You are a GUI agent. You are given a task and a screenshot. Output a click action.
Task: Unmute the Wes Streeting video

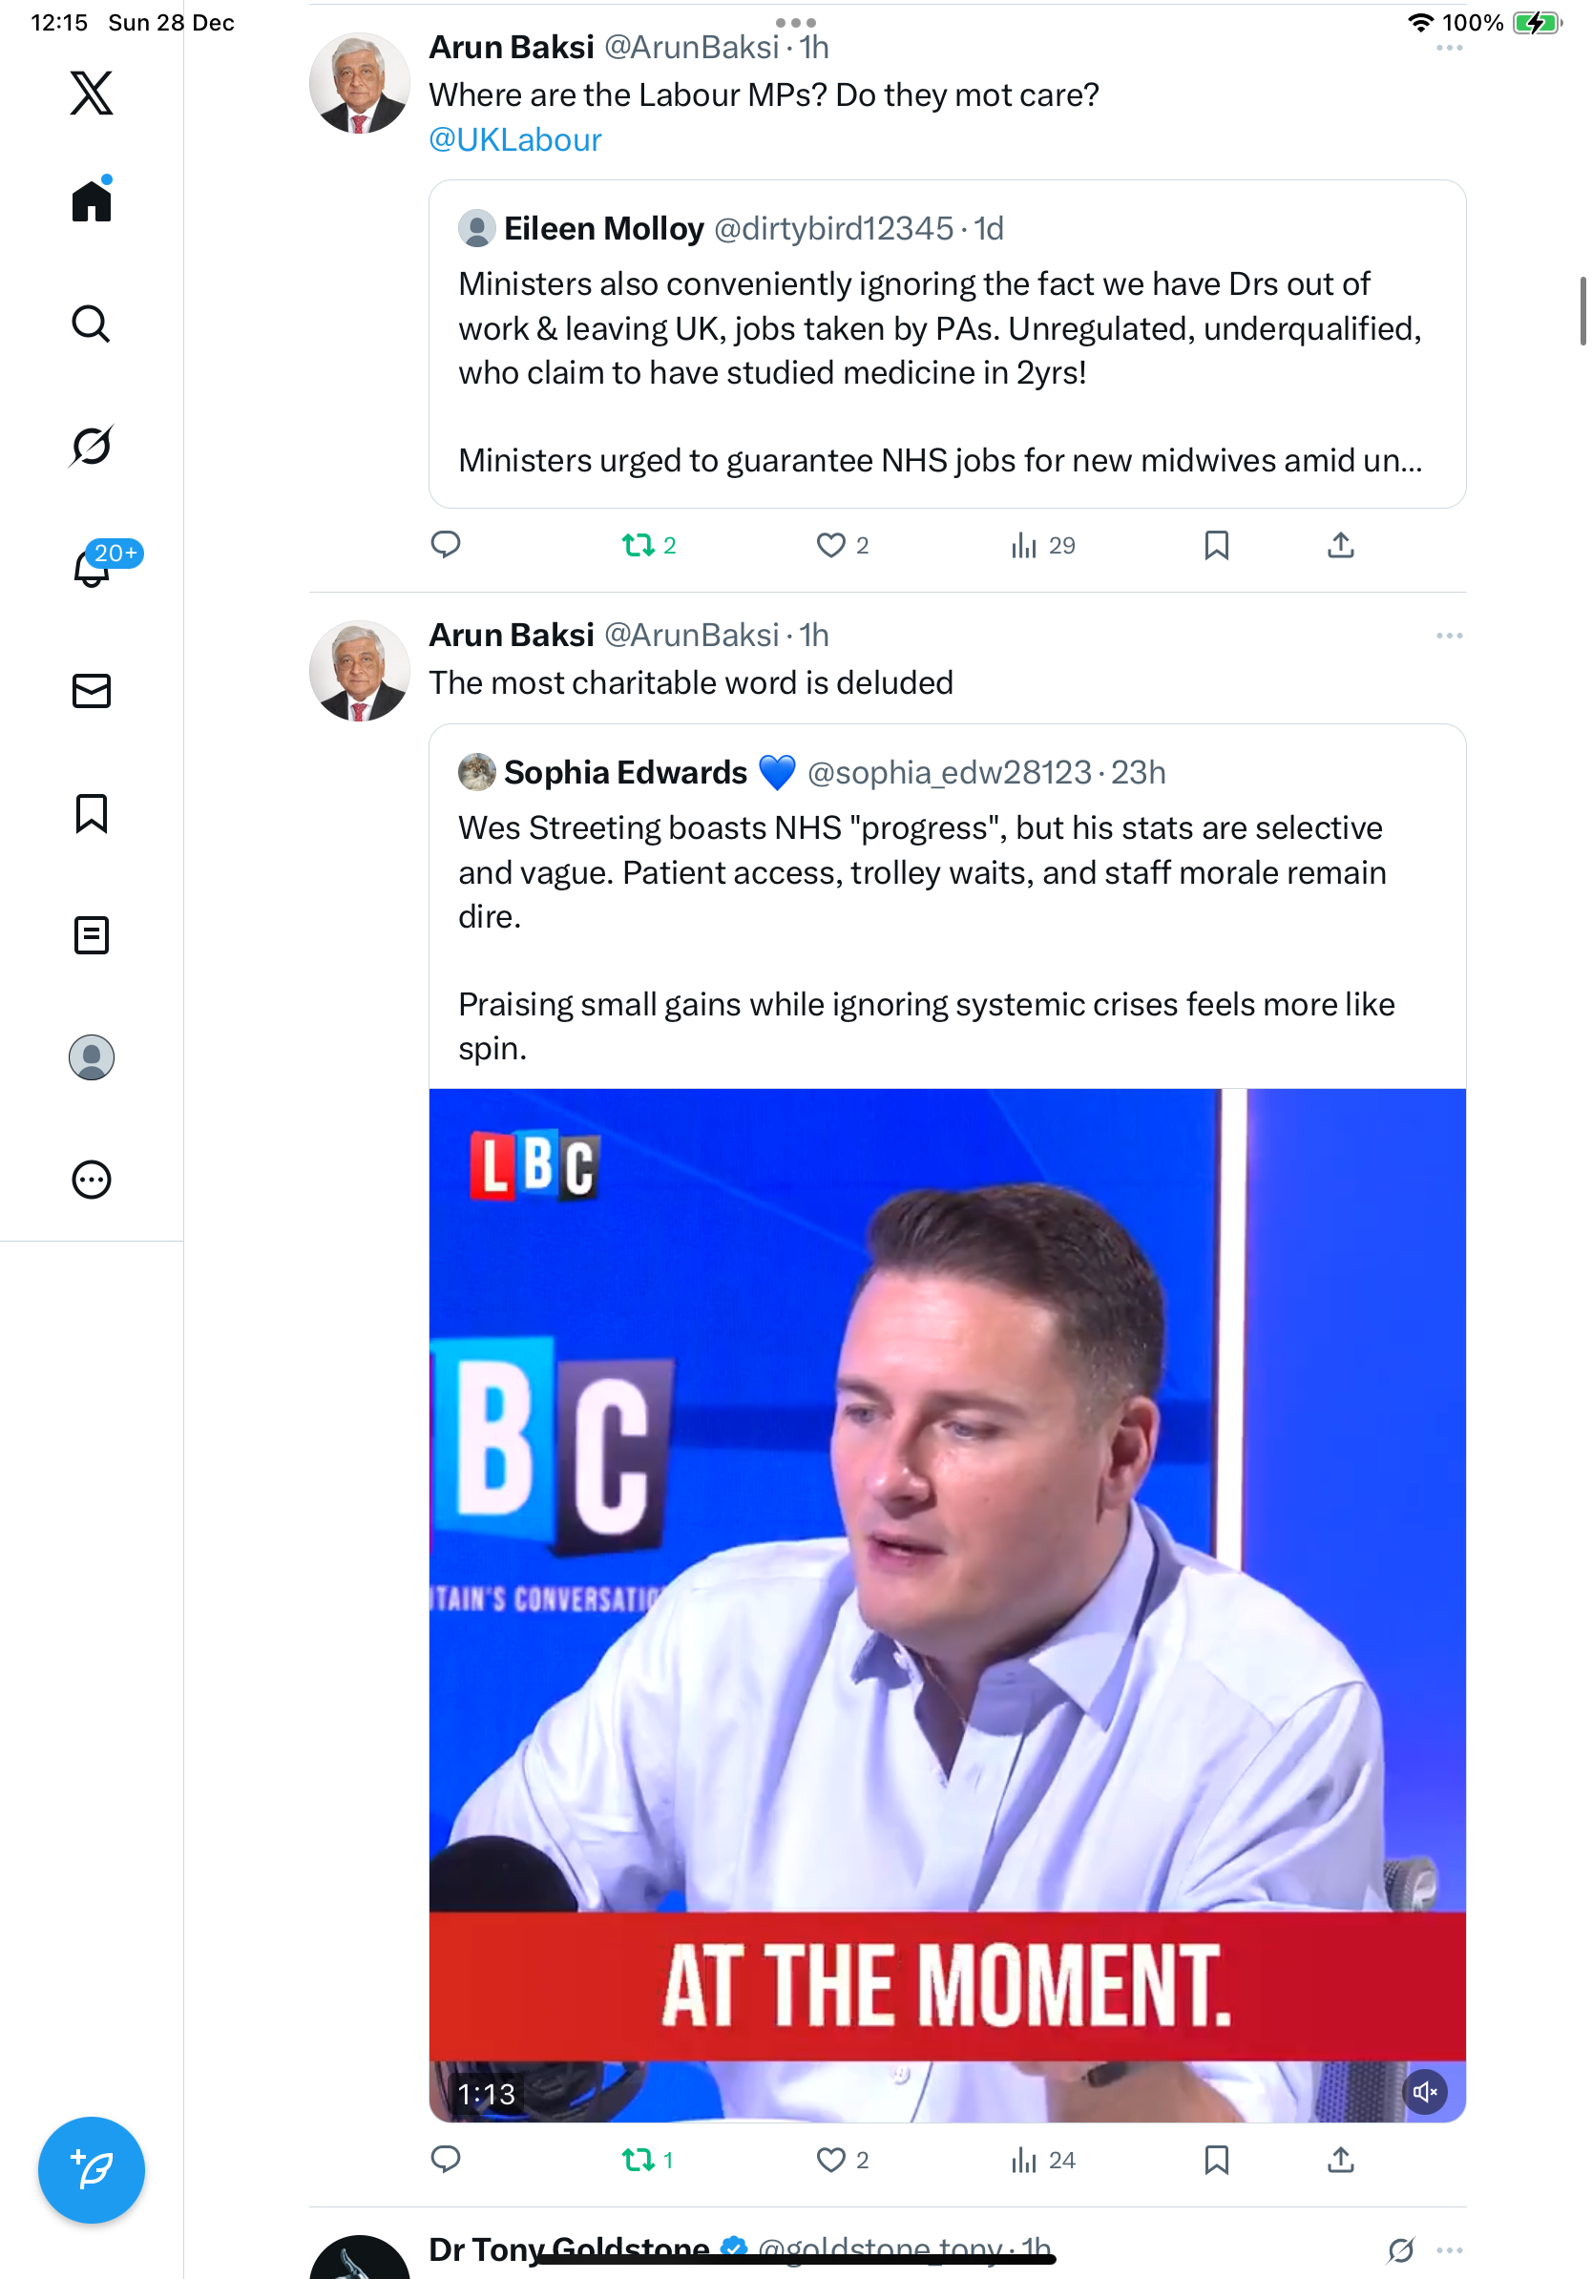pos(1424,2092)
